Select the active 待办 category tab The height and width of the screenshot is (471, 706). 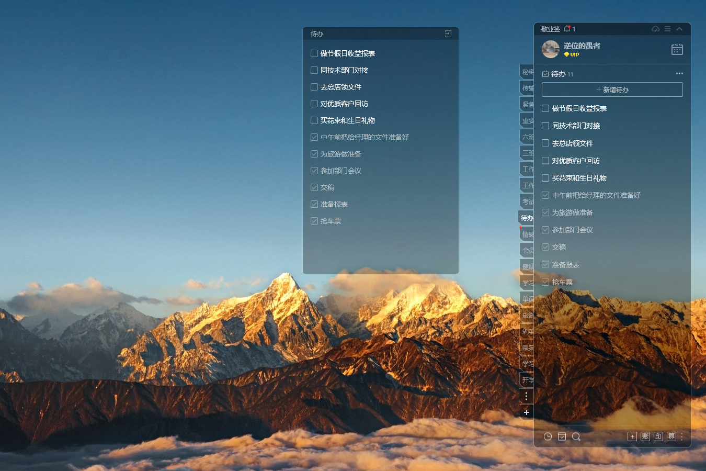527,218
